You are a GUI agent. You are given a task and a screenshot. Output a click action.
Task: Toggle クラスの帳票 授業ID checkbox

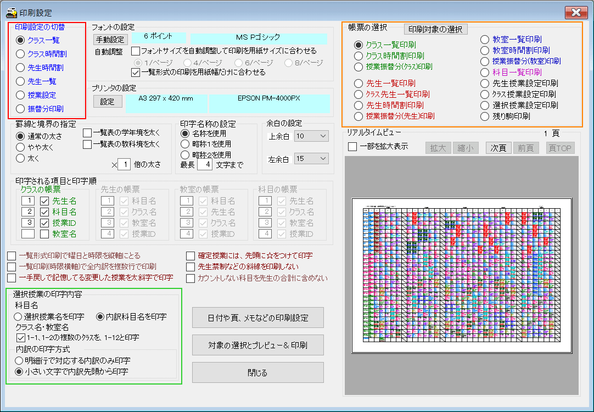[44, 223]
